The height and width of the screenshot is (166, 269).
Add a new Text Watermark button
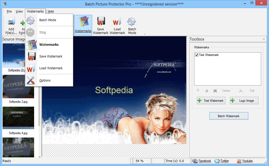click(211, 101)
